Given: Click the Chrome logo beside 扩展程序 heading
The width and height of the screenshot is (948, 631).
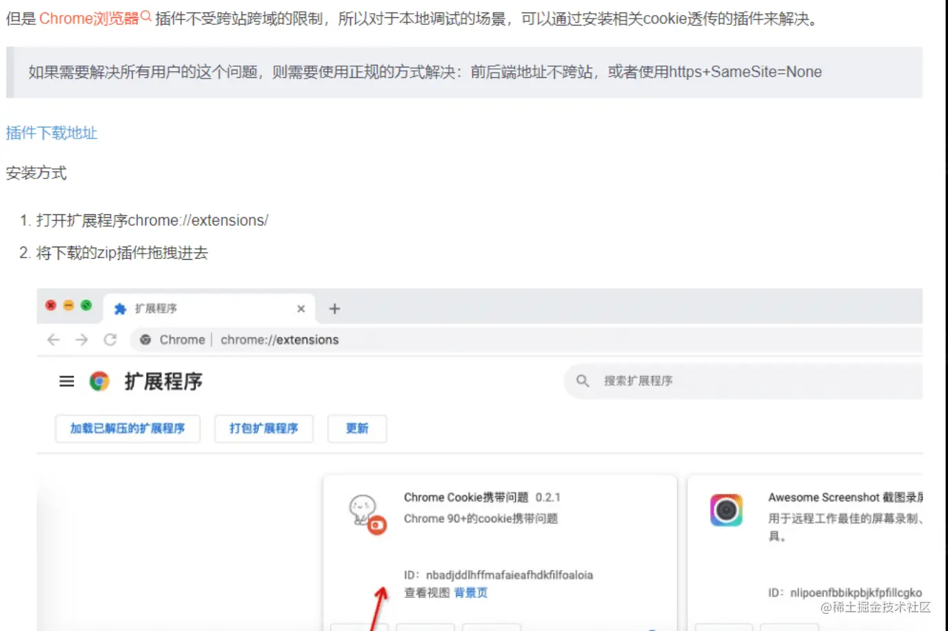Looking at the screenshot, I should pyautogui.click(x=99, y=381).
